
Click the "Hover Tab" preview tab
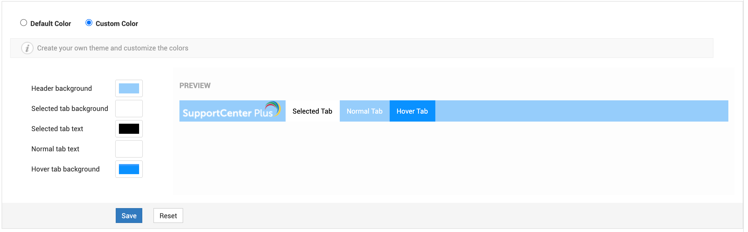click(412, 111)
